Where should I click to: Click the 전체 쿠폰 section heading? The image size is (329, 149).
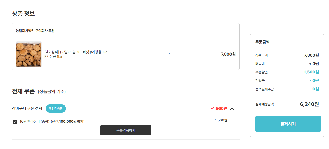click(23, 91)
